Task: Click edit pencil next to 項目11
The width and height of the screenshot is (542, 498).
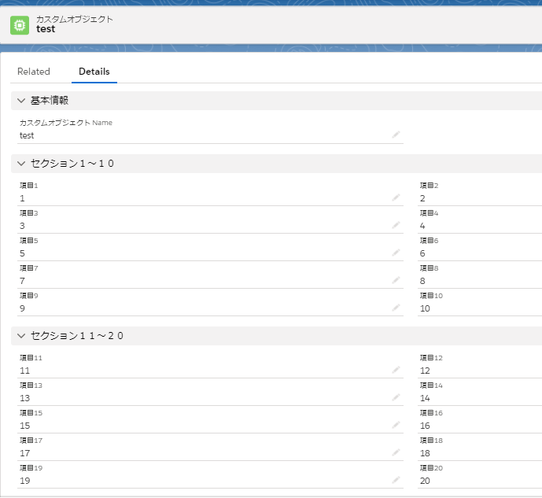Action: tap(396, 370)
